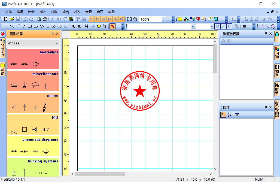Pin the 图形符号 panel
Viewport: 280px width, 182px height.
point(53,34)
